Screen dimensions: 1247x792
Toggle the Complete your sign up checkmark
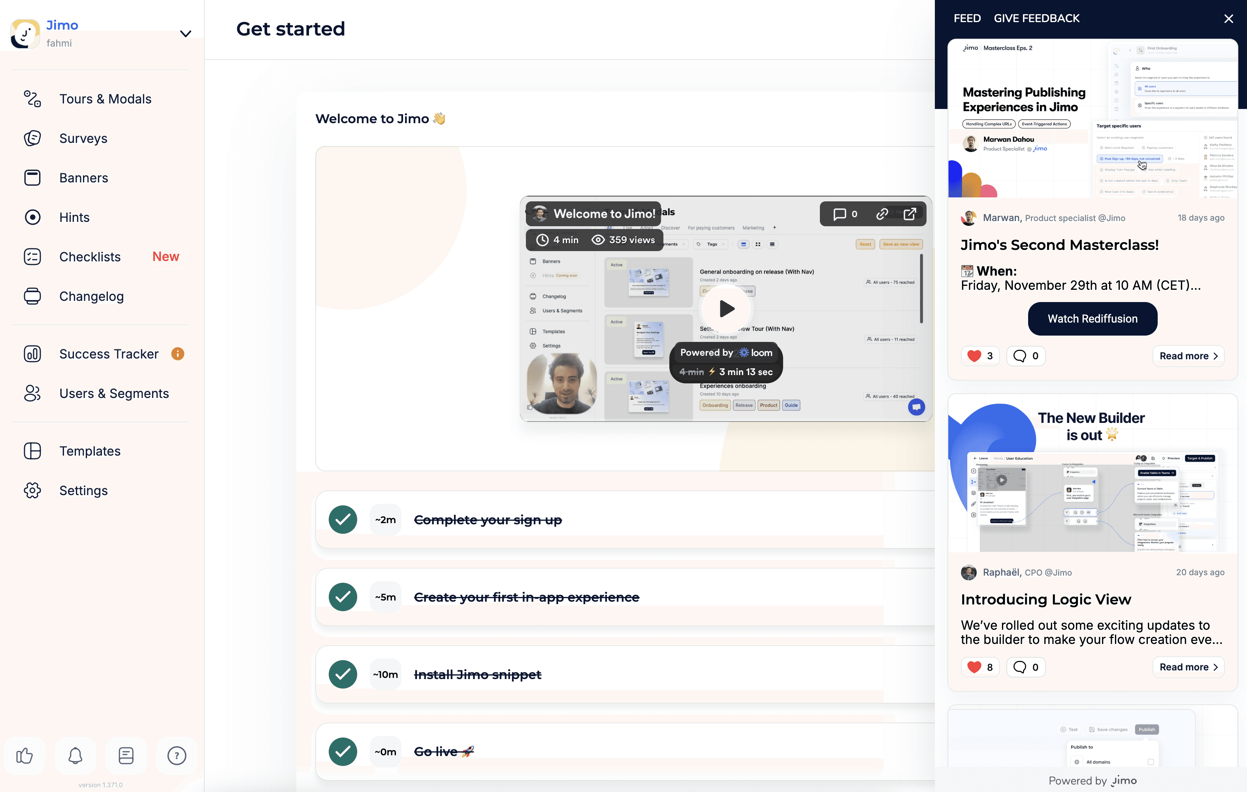(343, 519)
